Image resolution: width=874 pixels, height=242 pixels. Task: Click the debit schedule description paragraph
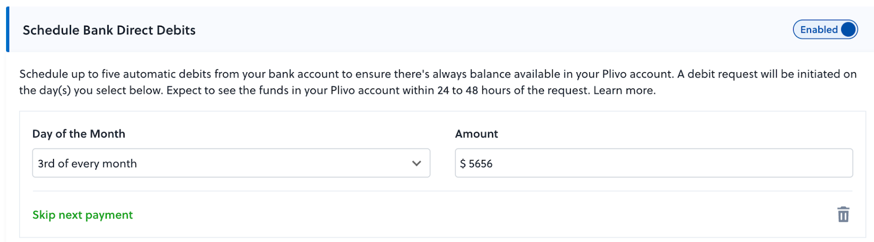click(438, 82)
